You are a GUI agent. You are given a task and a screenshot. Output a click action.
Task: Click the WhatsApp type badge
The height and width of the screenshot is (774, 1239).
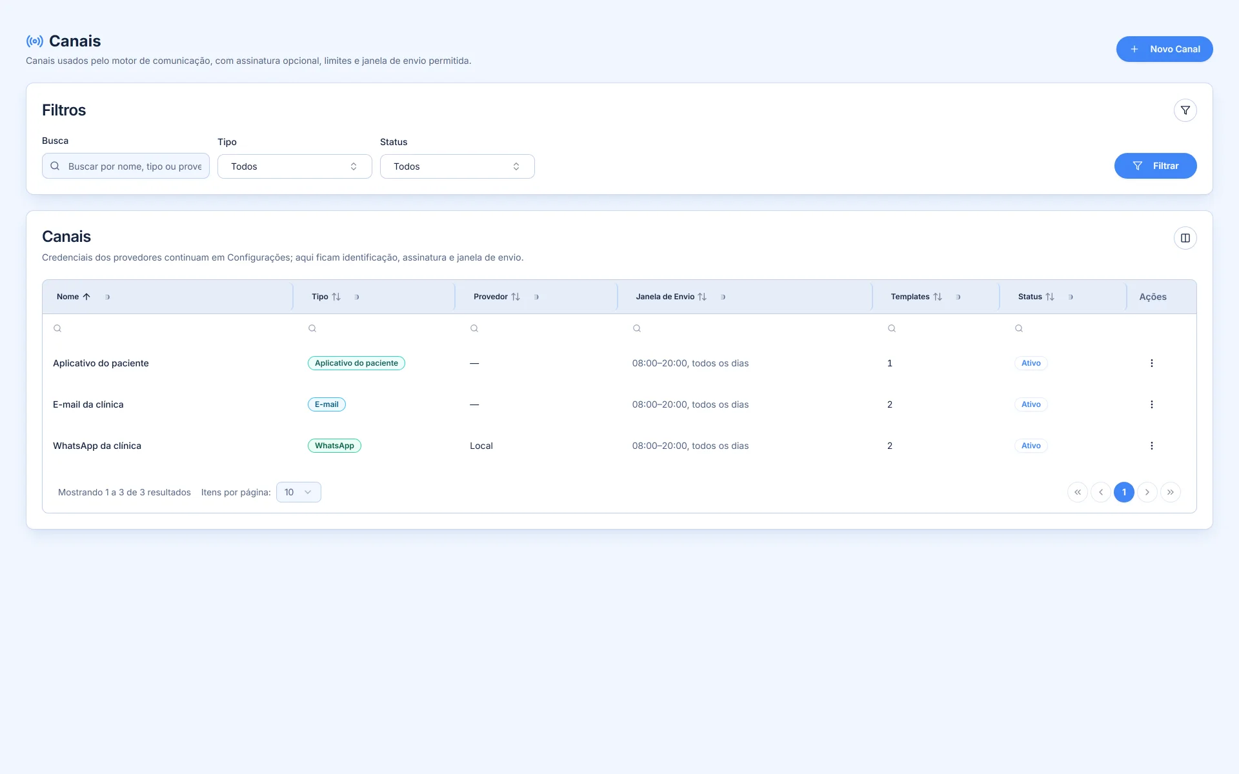coord(334,446)
